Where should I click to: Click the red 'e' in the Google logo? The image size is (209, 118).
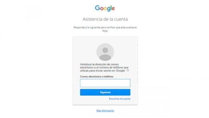tap(113, 9)
